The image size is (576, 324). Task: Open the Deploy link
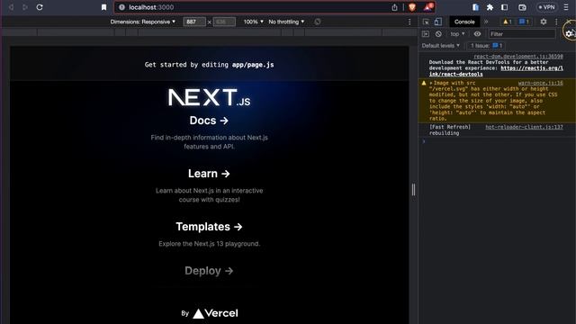[209, 271]
